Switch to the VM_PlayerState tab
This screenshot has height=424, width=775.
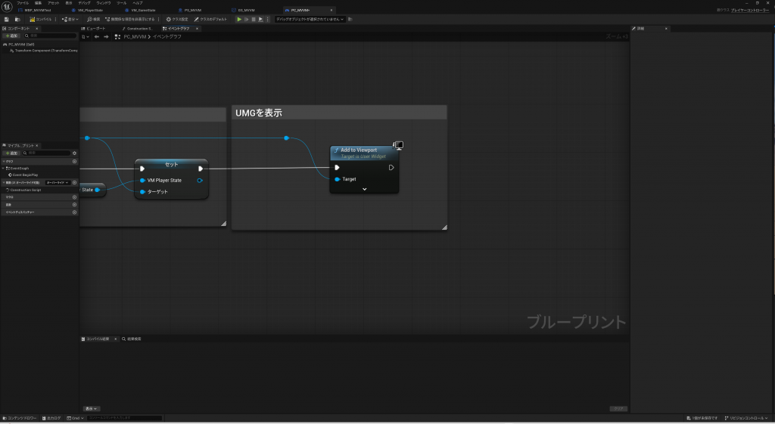[x=89, y=10]
